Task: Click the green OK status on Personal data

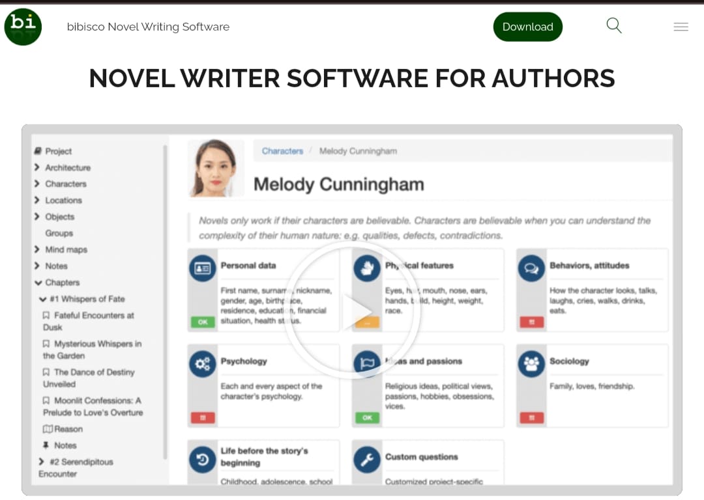Action: (203, 322)
